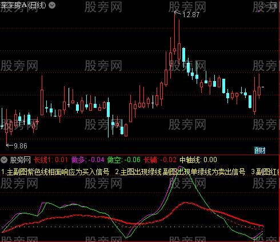The width and height of the screenshot is (280, 242).
Task: Open dropdown beside 深深房A(日线) title
Action: (x=51, y=5)
